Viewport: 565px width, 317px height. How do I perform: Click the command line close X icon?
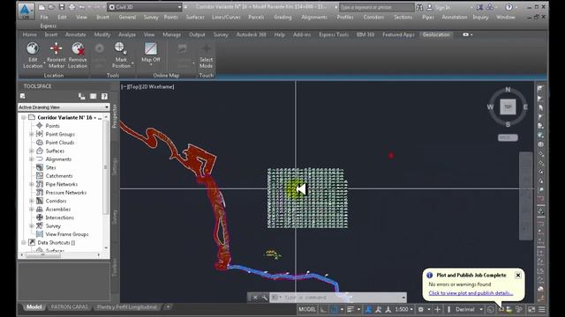(255, 298)
